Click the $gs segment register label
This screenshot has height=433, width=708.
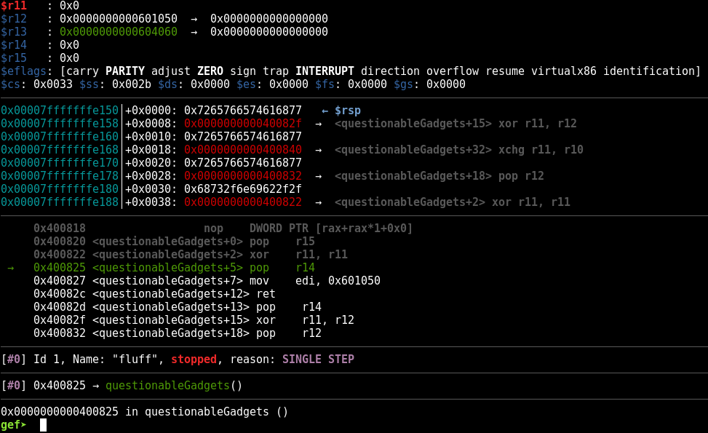point(403,84)
